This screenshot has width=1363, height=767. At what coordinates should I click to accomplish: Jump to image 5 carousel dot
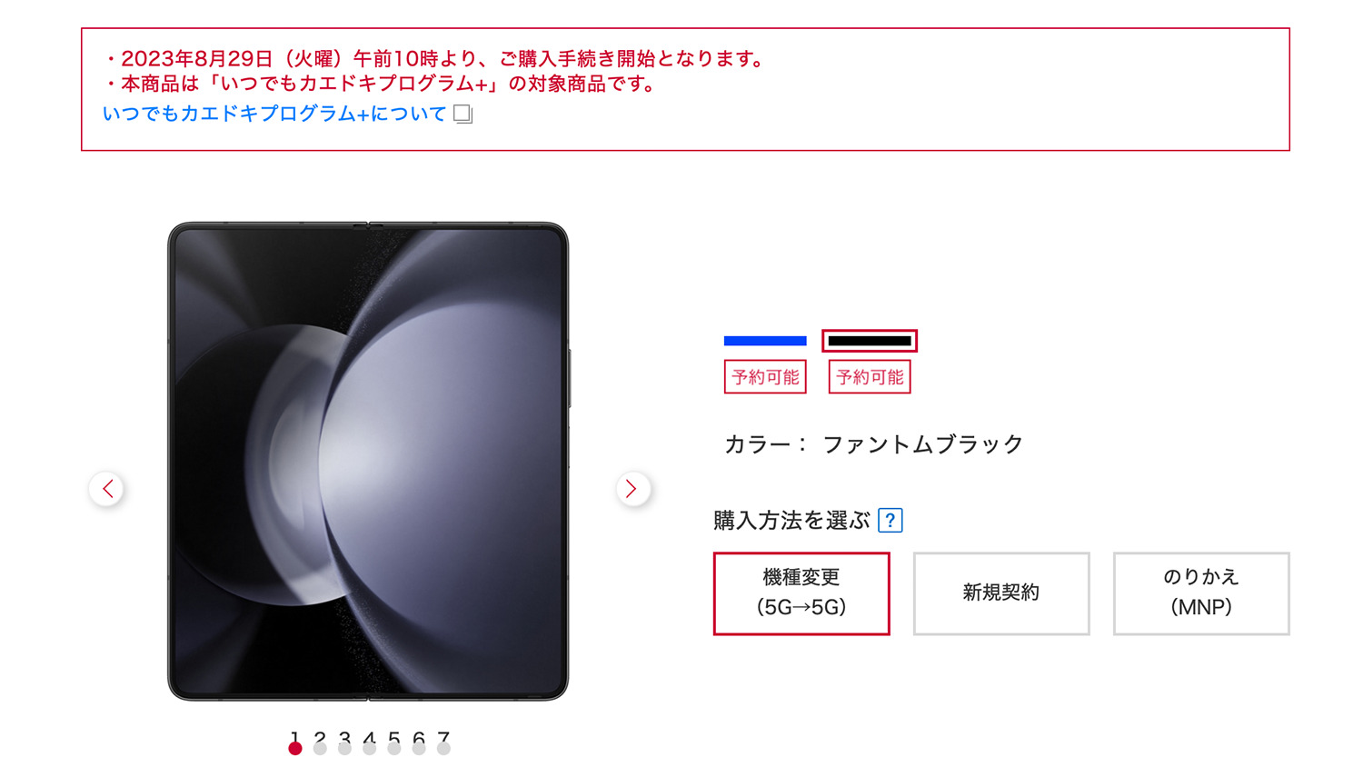[393, 748]
